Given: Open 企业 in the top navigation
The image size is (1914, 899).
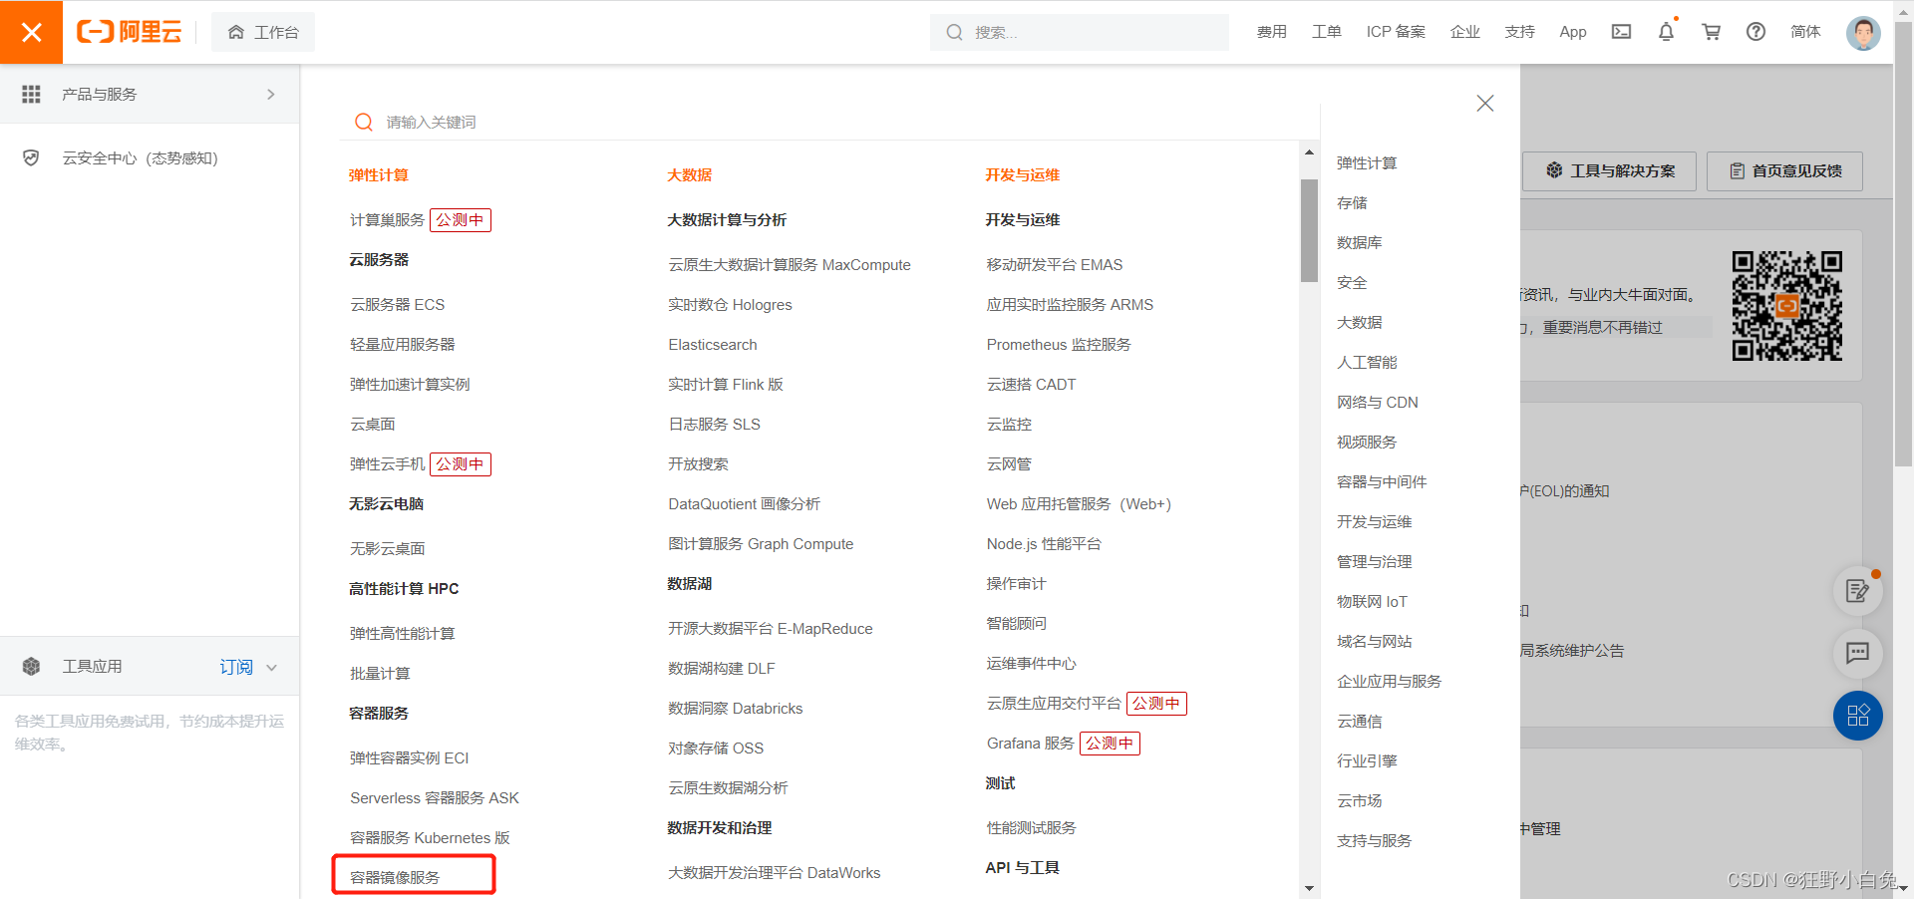Looking at the screenshot, I should tap(1464, 32).
